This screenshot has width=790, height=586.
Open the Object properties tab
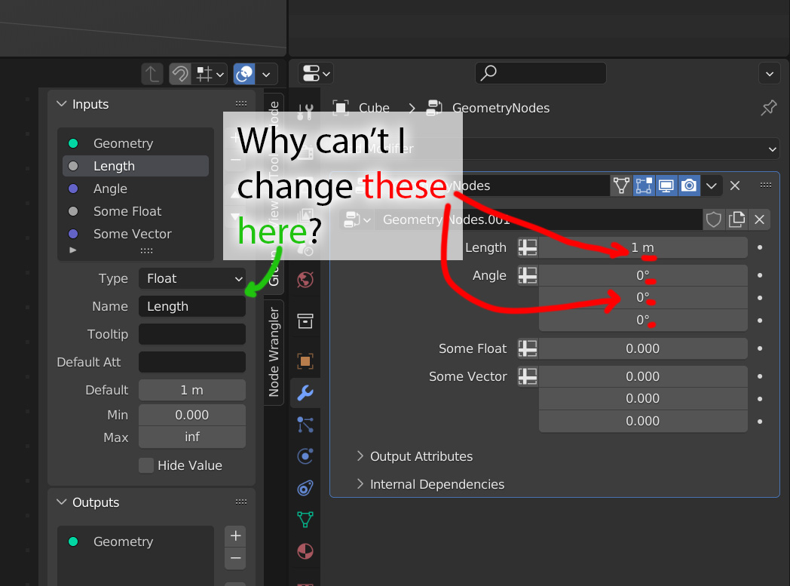305,360
